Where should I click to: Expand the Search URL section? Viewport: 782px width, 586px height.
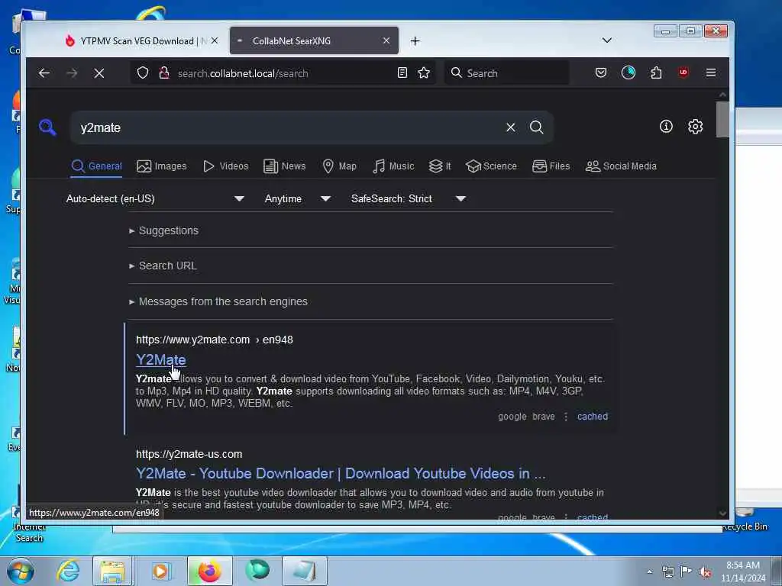[x=163, y=266]
